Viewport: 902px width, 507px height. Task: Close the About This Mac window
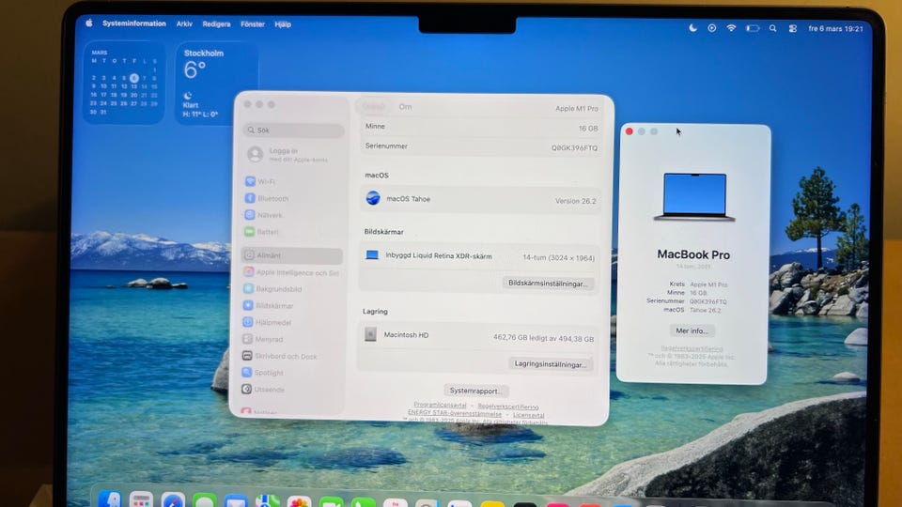[x=630, y=131]
